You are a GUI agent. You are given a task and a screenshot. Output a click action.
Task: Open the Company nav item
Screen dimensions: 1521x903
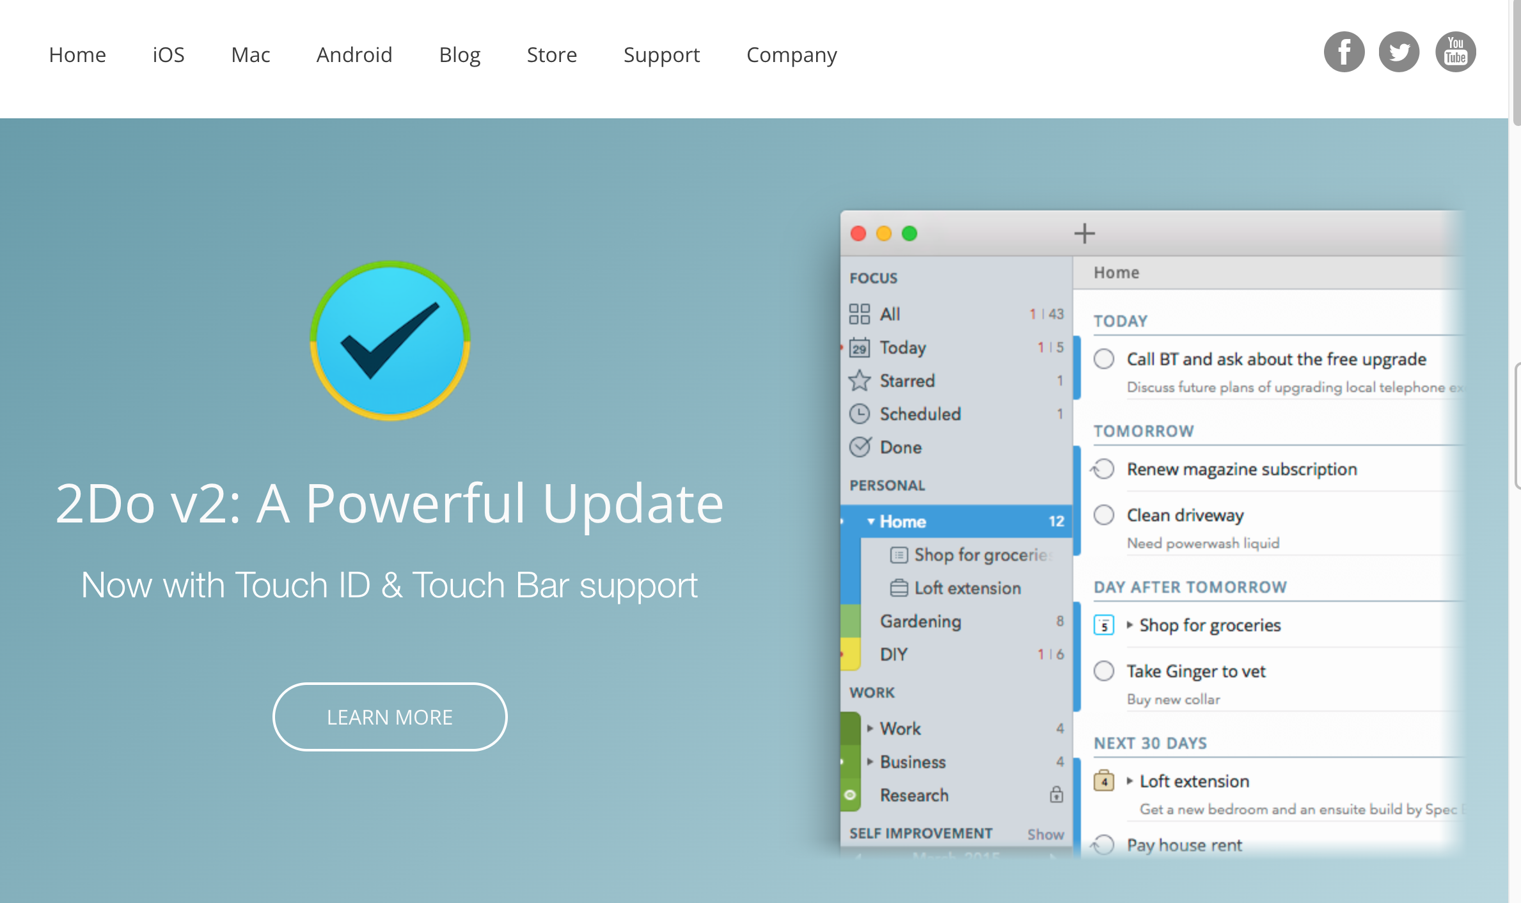(x=792, y=56)
